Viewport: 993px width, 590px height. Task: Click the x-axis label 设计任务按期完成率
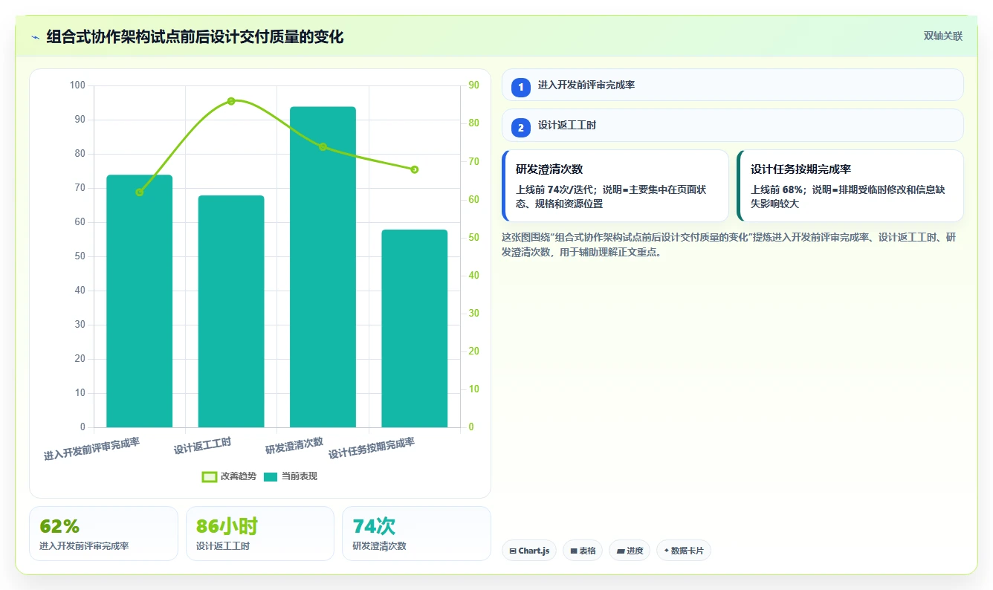pos(372,448)
